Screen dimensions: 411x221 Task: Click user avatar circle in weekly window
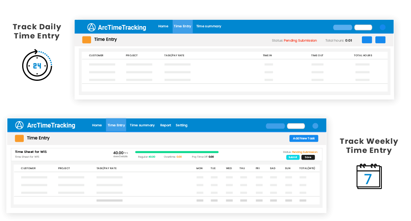[x=315, y=126]
